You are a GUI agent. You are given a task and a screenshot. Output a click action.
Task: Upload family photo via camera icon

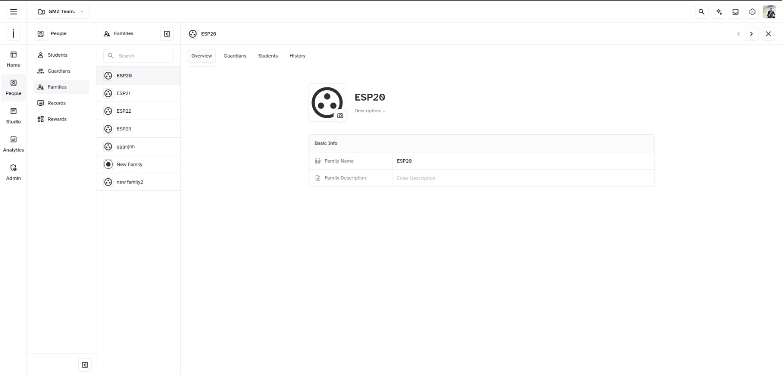tap(340, 116)
